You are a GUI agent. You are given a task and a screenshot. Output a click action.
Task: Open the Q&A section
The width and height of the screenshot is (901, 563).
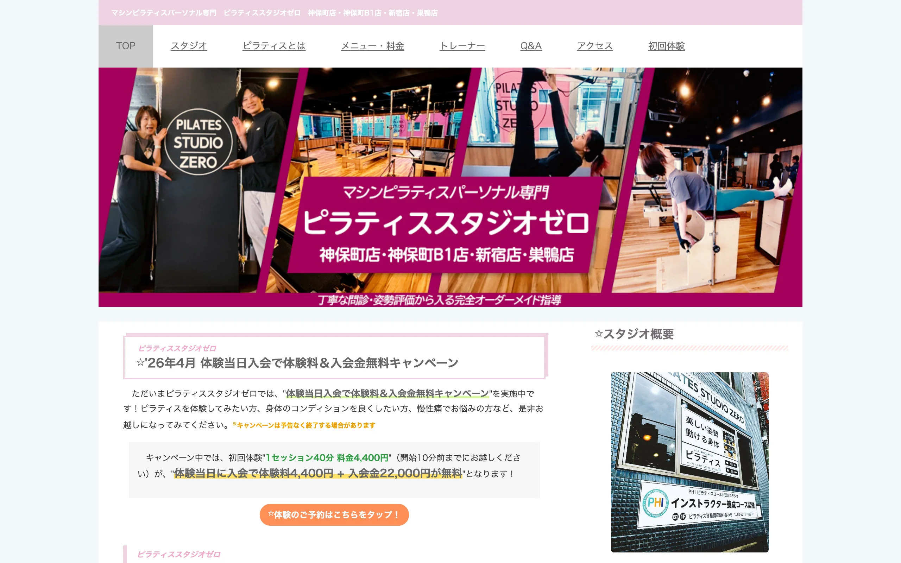click(530, 46)
